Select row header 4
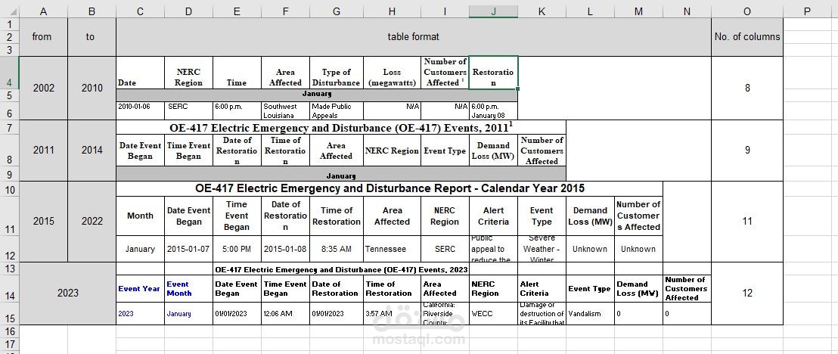Viewport: 838px width, 354px height. [10, 73]
